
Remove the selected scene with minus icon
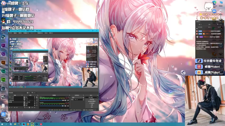pyautogui.click(x=12, y=108)
